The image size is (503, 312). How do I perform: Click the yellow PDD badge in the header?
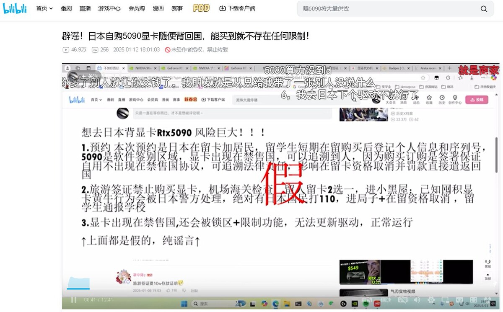201,8
